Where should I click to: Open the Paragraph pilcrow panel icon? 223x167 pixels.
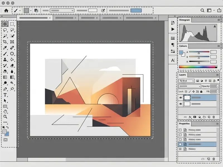[x=173, y=45]
